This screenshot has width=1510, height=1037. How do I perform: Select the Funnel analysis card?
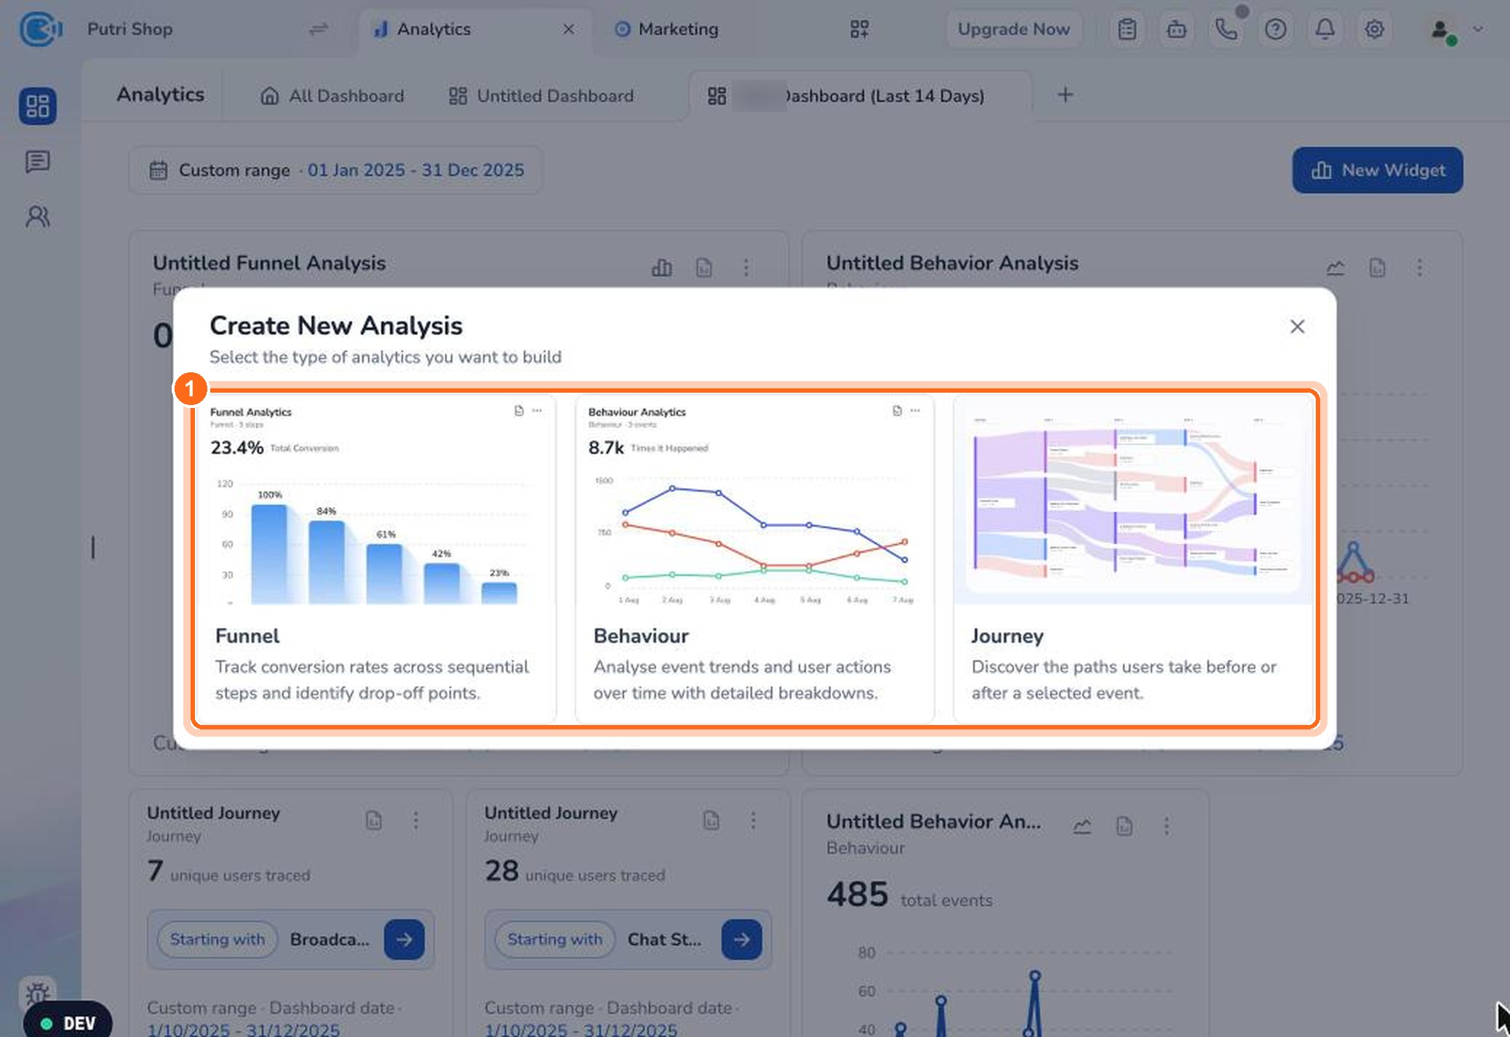pyautogui.click(x=377, y=559)
